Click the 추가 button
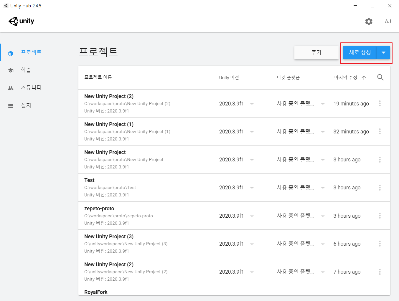The width and height of the screenshot is (399, 301). point(316,52)
